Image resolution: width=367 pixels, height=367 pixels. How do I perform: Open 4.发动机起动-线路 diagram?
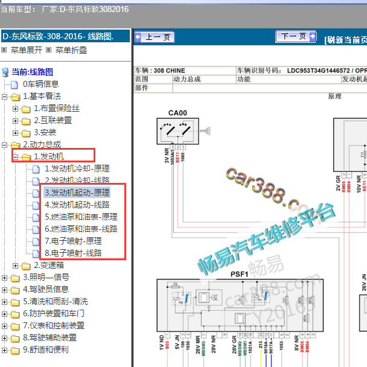pyautogui.click(x=77, y=205)
